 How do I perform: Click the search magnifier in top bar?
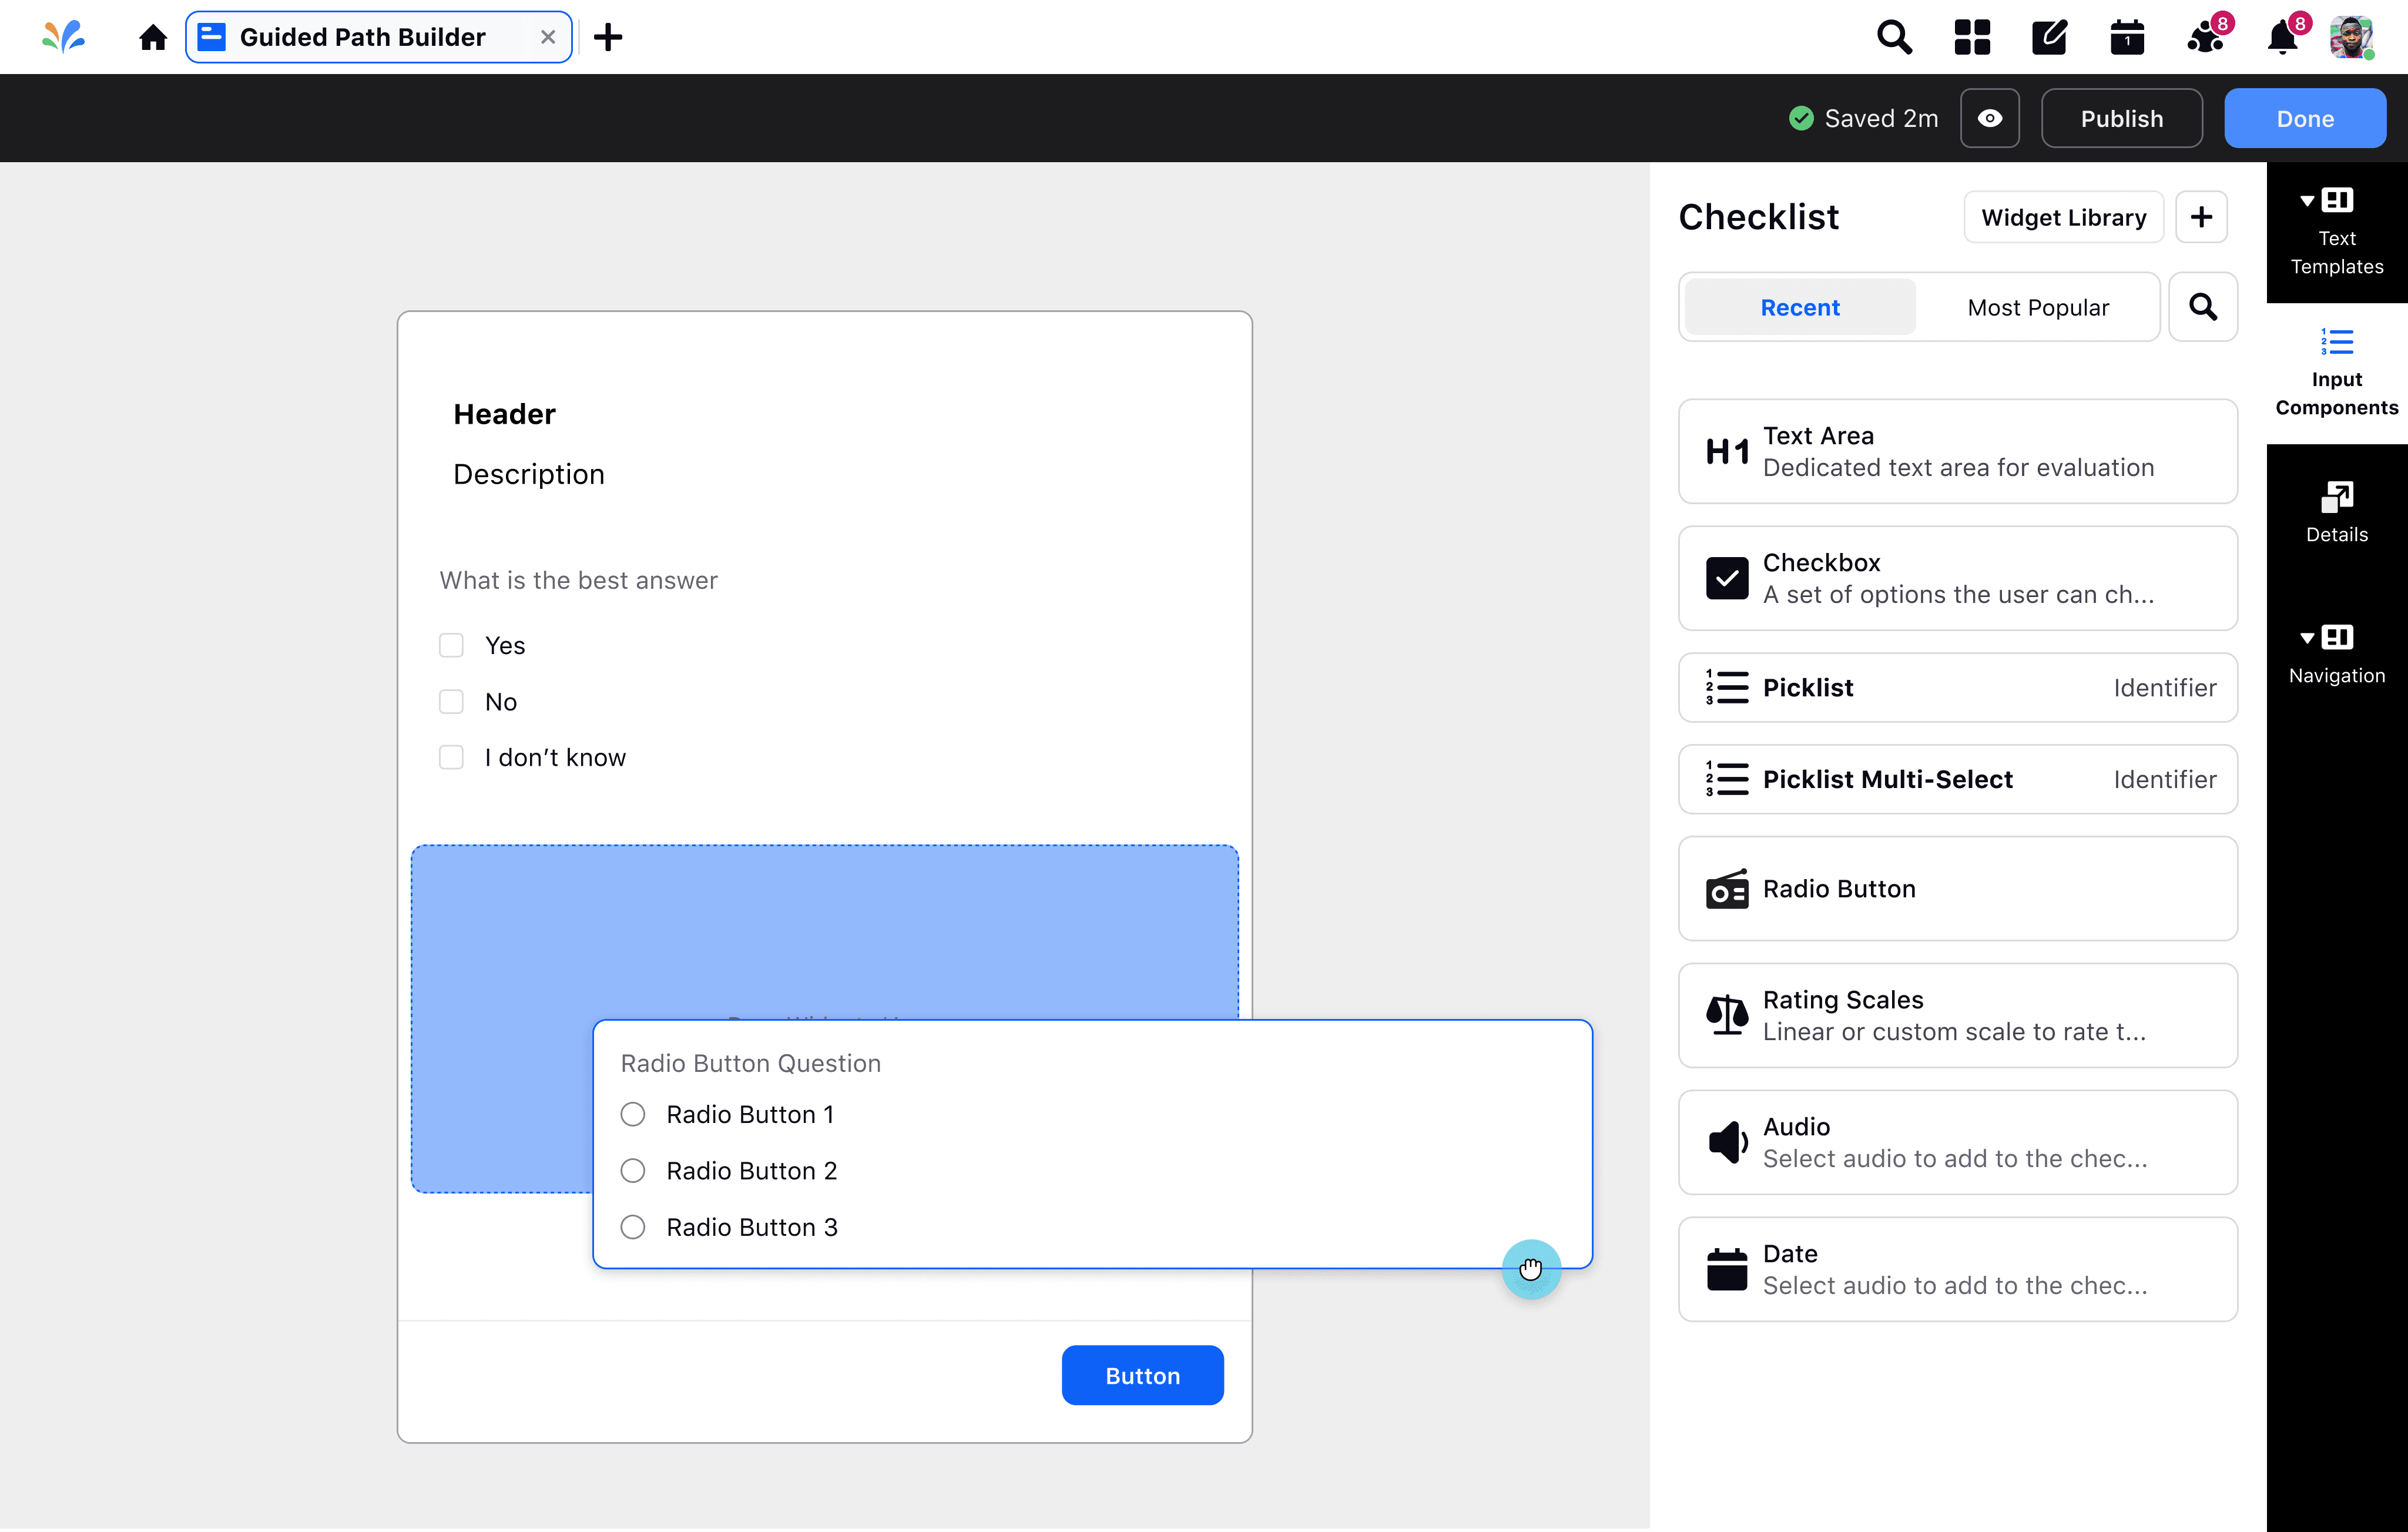[1894, 37]
